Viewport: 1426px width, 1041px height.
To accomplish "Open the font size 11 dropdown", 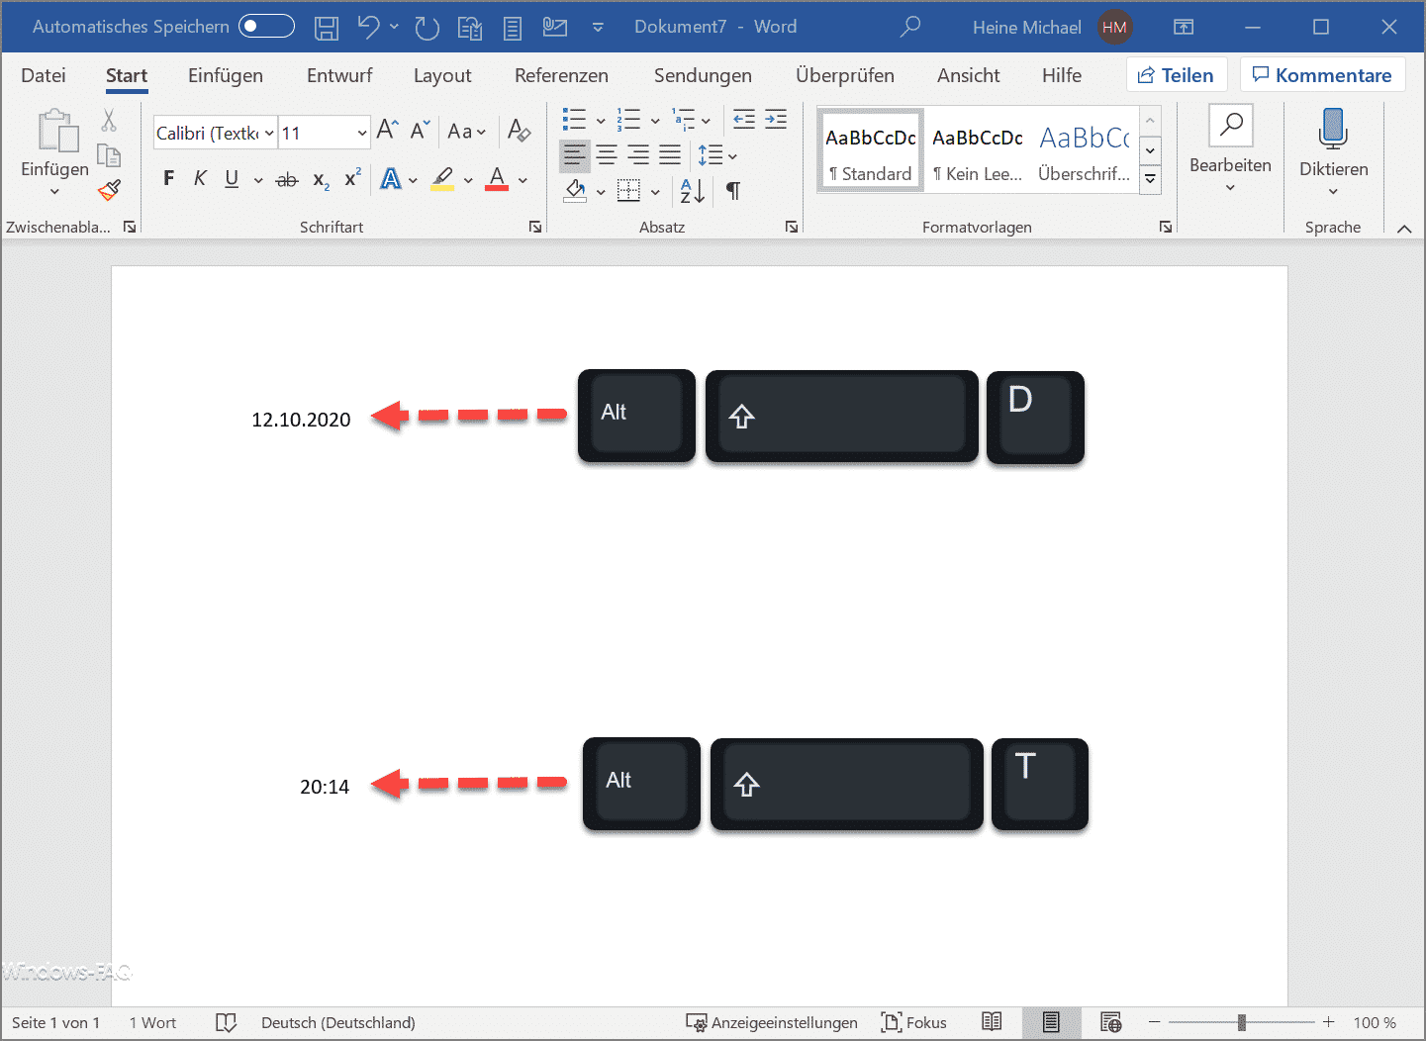I will [362, 133].
